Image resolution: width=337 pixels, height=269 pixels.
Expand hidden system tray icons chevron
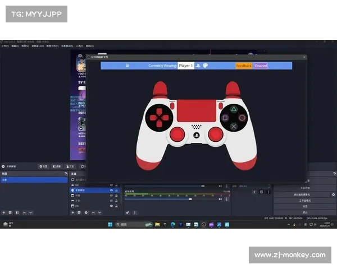point(289,224)
